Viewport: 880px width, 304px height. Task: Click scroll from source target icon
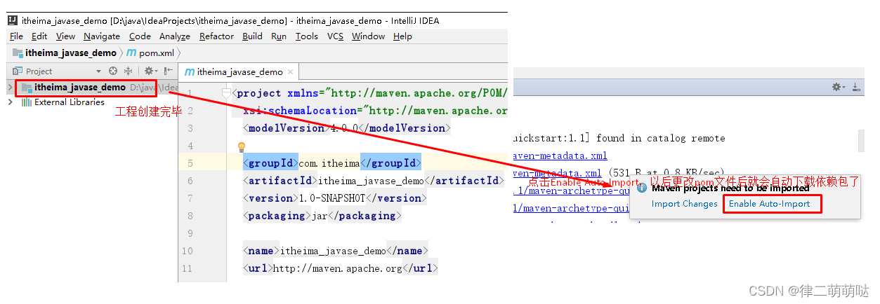pyautogui.click(x=114, y=71)
